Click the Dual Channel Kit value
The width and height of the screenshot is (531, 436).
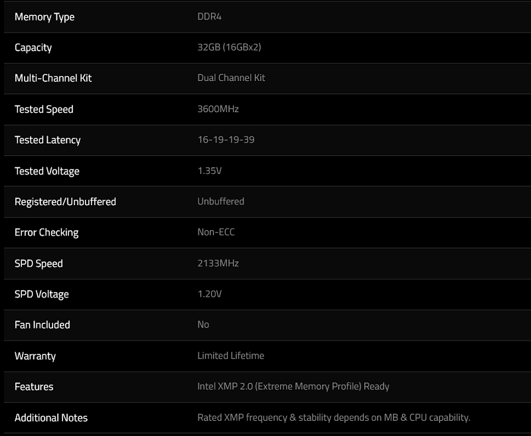(x=231, y=78)
